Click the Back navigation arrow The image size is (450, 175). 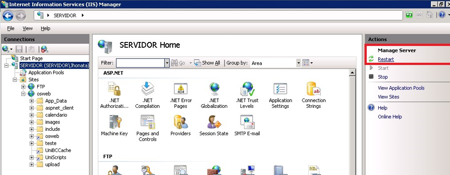(8, 15)
